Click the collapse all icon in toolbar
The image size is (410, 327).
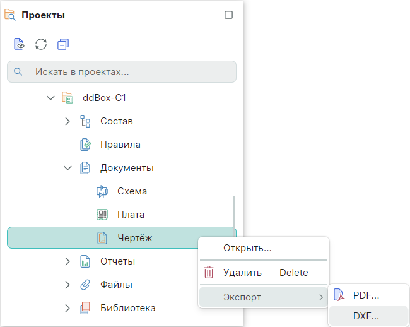tap(62, 44)
